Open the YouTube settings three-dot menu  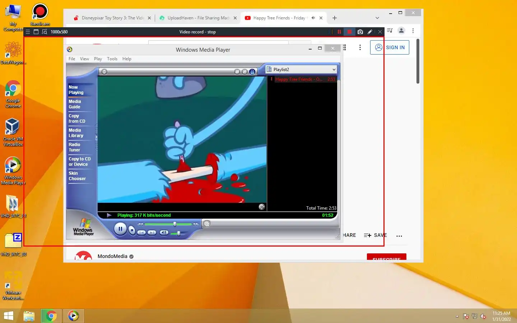tap(360, 47)
